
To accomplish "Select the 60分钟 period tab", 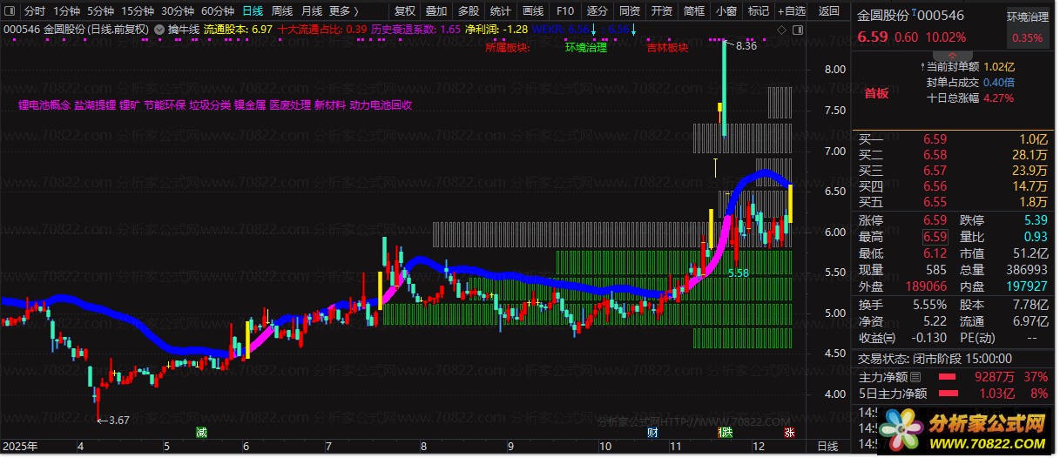I will coord(218,11).
